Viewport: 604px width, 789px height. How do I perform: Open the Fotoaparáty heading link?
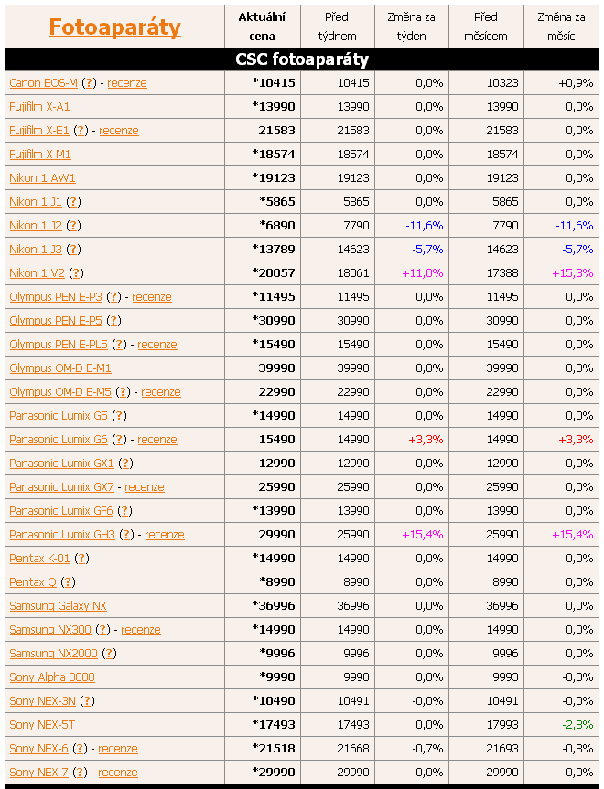[114, 27]
